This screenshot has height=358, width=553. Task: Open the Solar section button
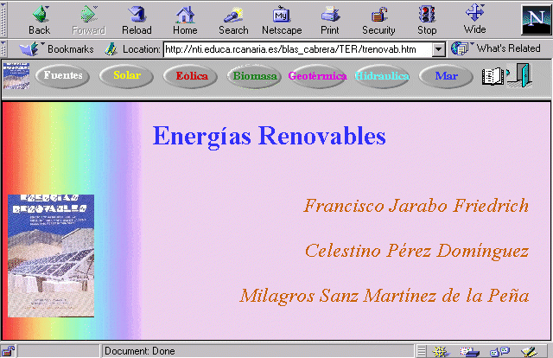click(127, 76)
